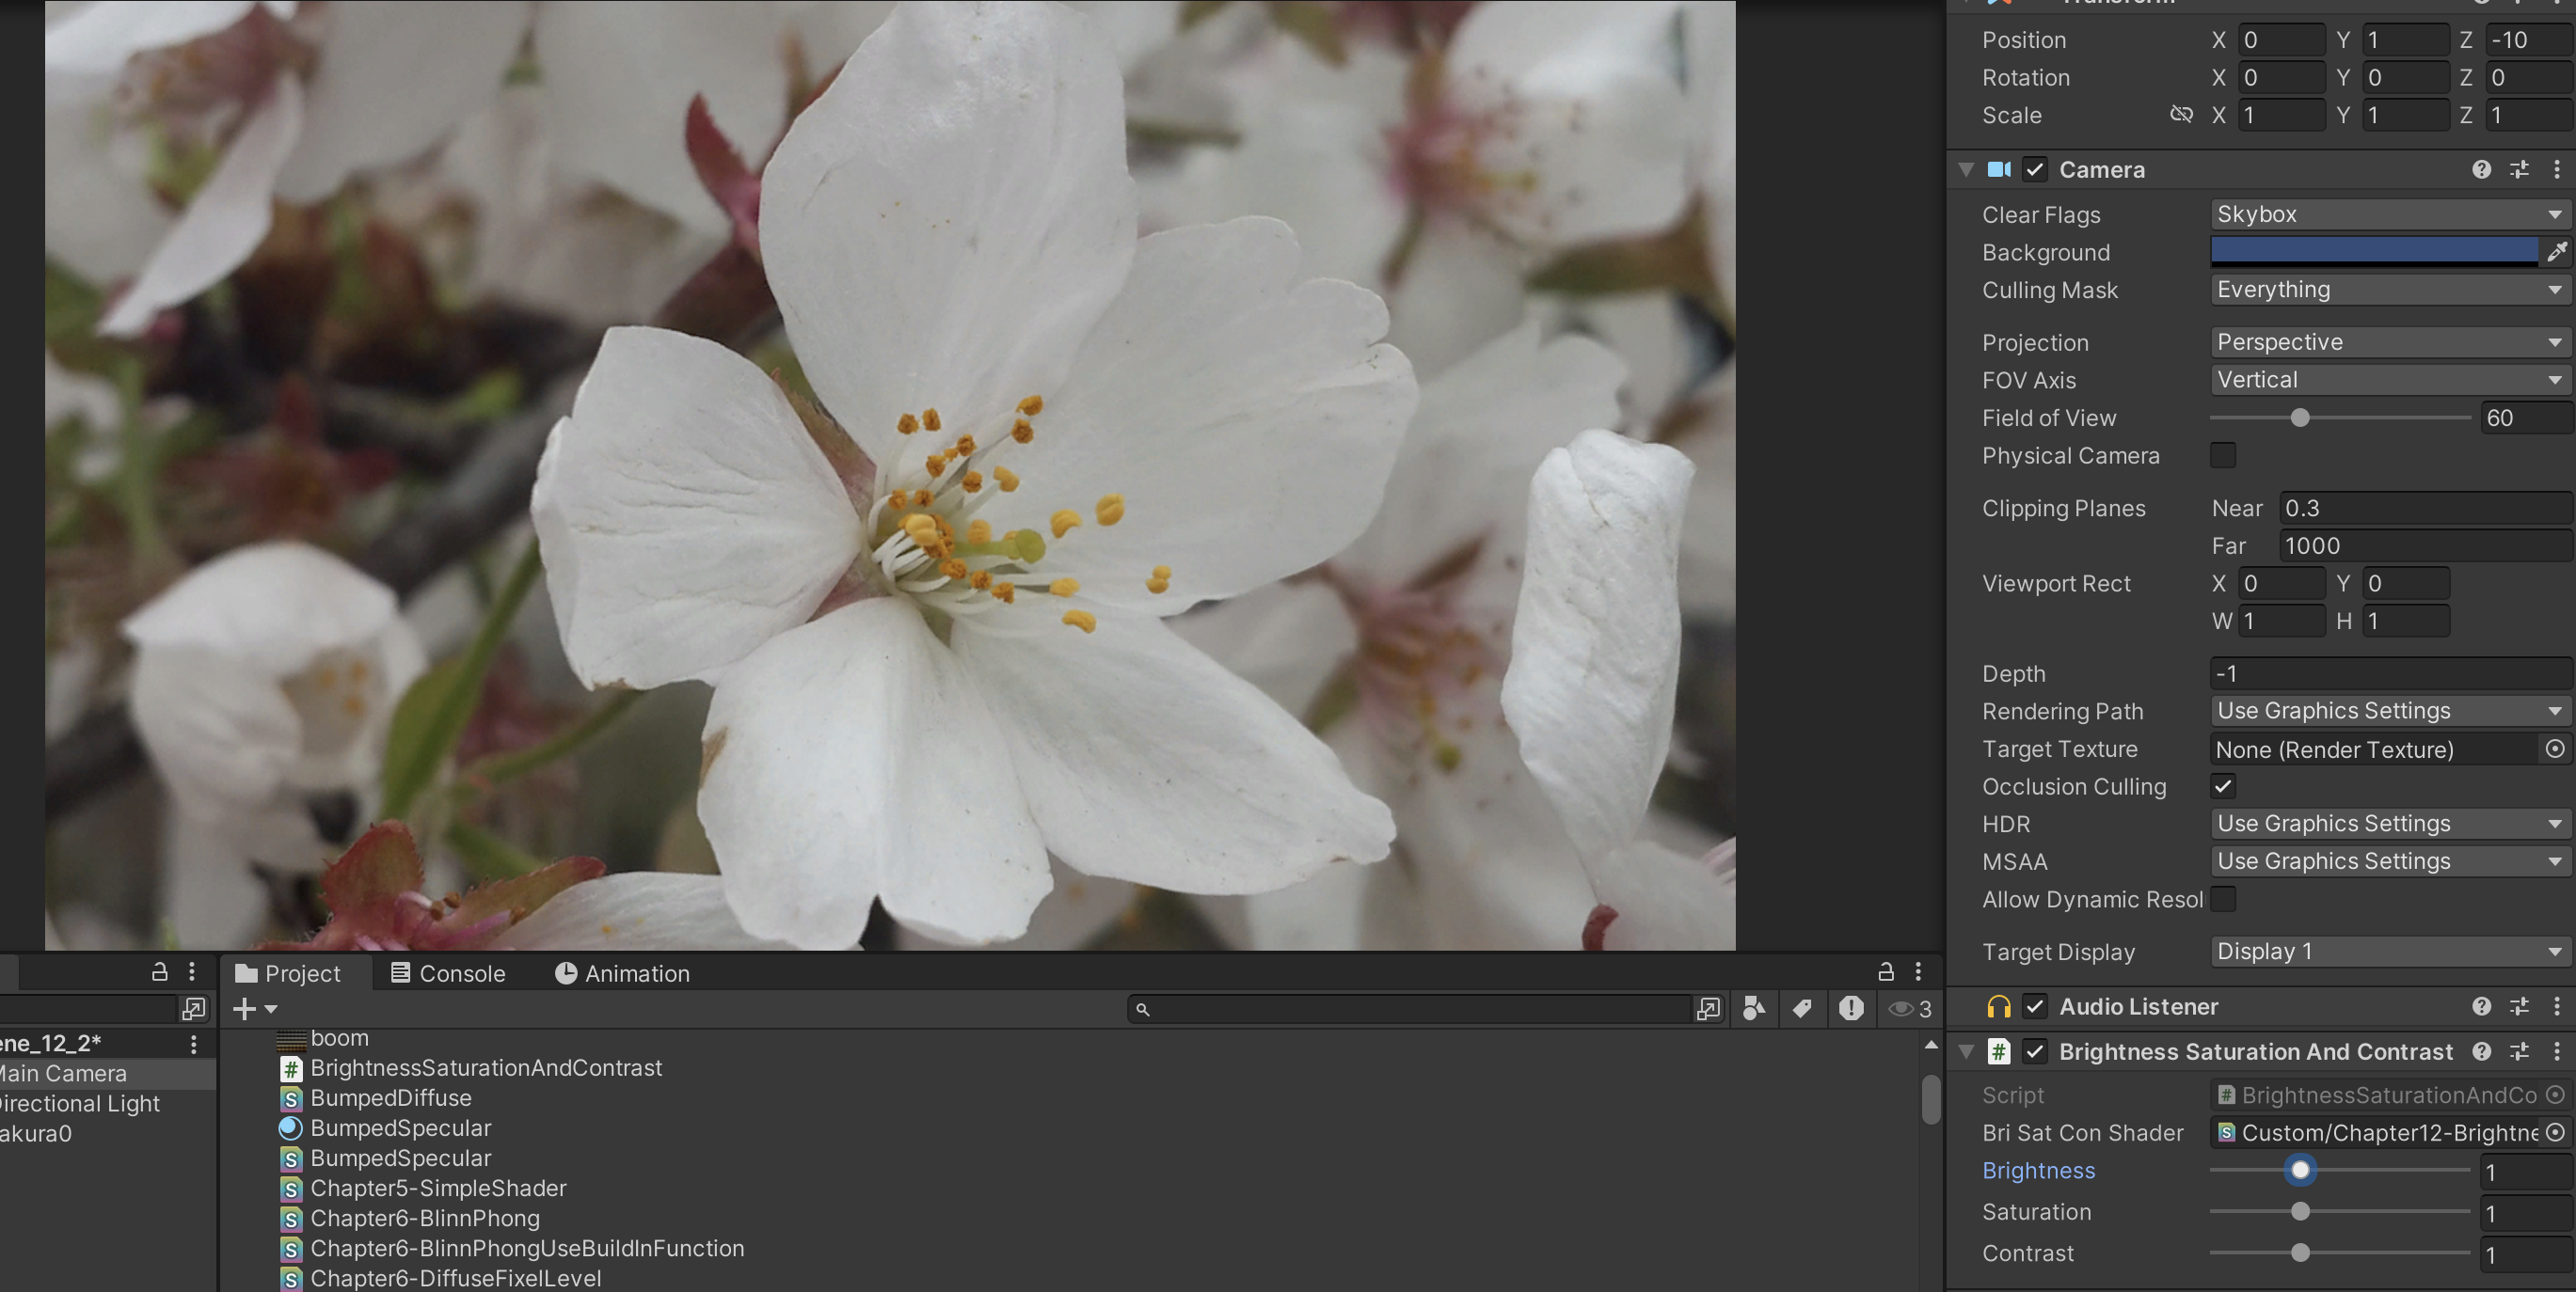This screenshot has height=1292, width=2576.
Task: Disable the Brightness Saturation And Contrast component
Action: 2034,1051
